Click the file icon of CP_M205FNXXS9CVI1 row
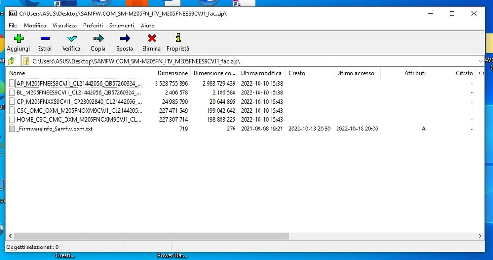The width and height of the screenshot is (493, 260). coord(12,102)
